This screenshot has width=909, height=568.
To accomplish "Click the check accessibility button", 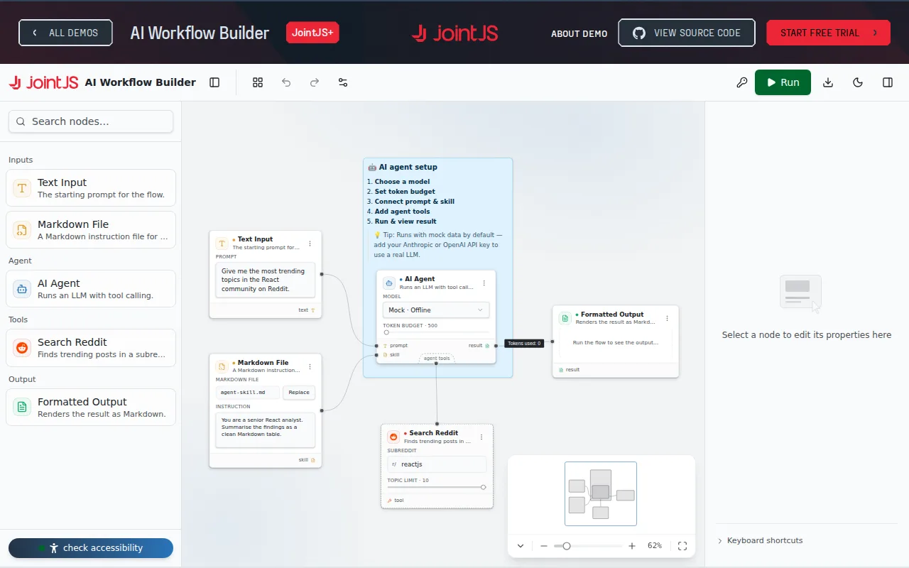I will click(x=91, y=548).
